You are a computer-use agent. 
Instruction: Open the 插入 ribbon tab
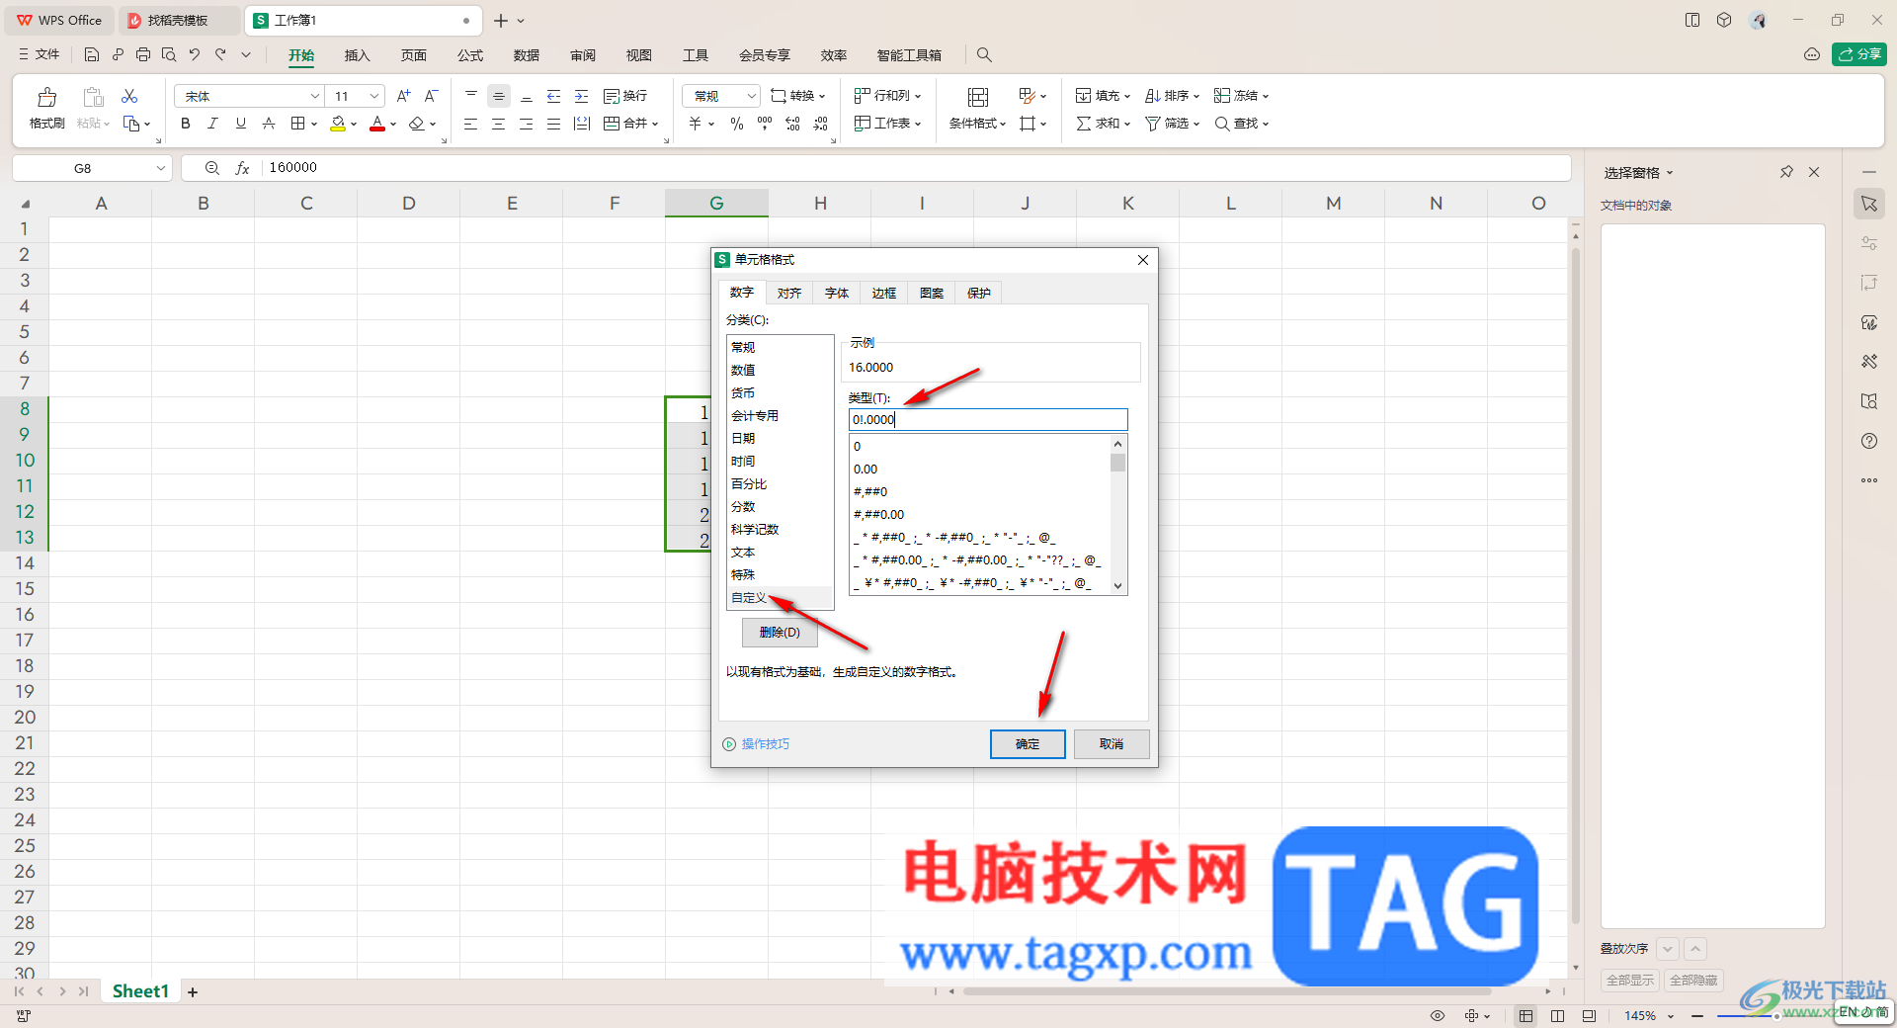(357, 55)
